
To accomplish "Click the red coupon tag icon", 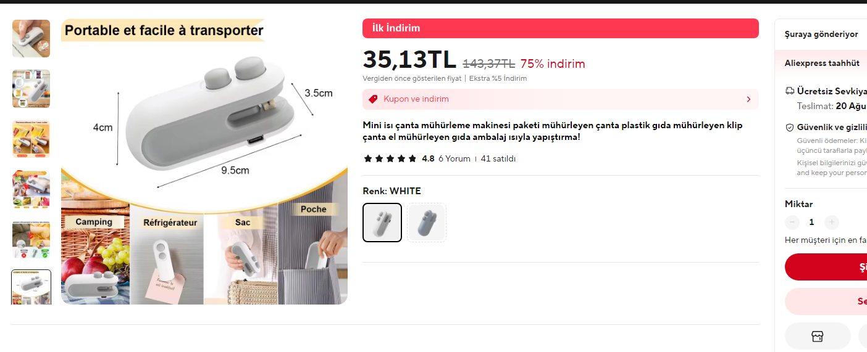I will [x=373, y=99].
